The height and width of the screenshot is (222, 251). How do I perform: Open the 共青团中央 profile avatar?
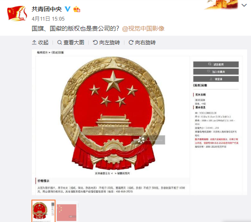pyautogui.click(x=17, y=13)
